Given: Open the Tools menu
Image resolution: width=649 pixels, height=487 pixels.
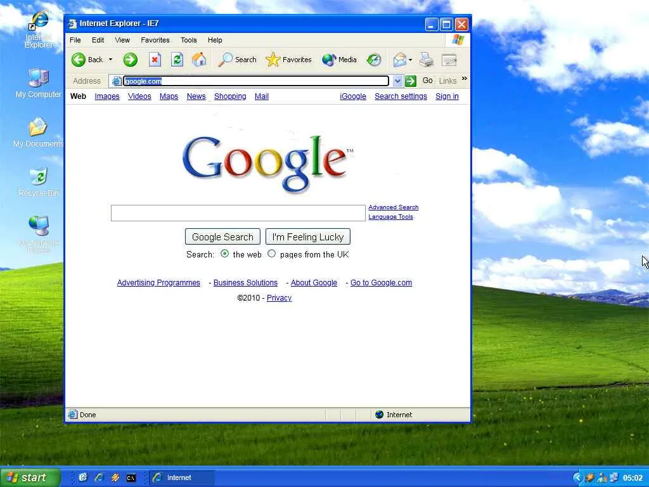Looking at the screenshot, I should [x=189, y=40].
